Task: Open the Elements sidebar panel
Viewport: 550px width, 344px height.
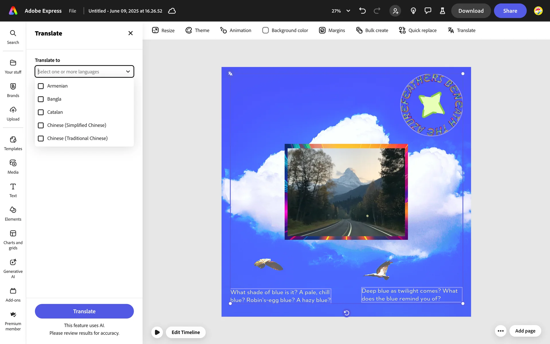Action: pyautogui.click(x=13, y=214)
